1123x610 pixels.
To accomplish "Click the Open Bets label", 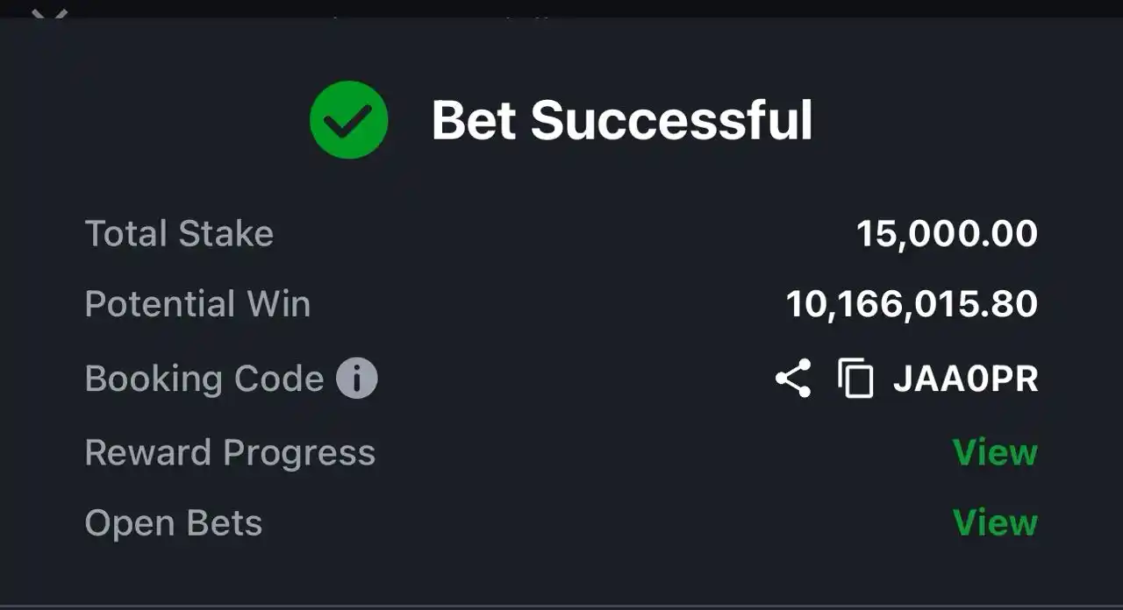I will pos(174,523).
